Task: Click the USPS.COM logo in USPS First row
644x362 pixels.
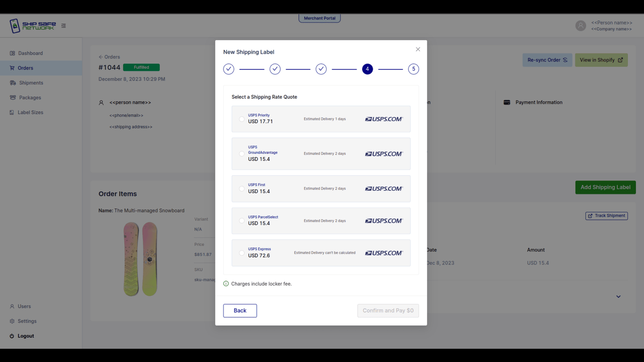Action: click(x=384, y=189)
